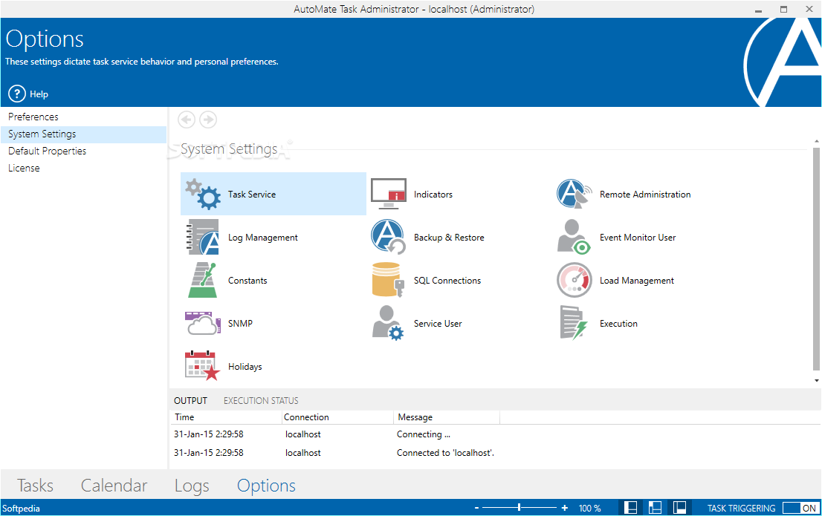Click the zoom in plus icon
The height and width of the screenshot is (516, 822).
point(565,508)
